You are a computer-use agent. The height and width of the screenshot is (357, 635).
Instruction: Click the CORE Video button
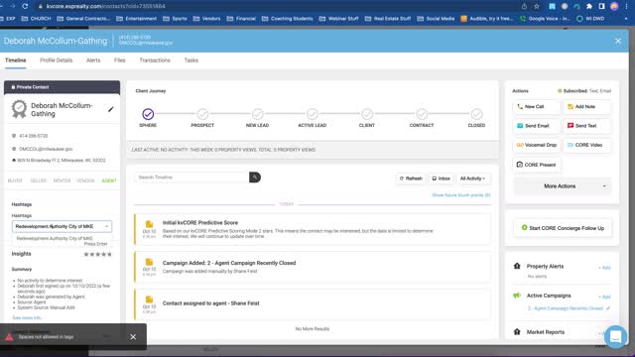coord(586,145)
